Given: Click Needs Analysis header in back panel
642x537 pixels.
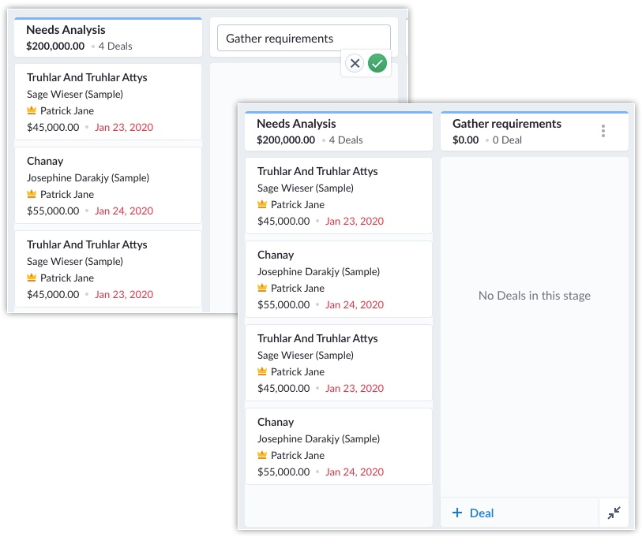Looking at the screenshot, I should click(x=66, y=30).
